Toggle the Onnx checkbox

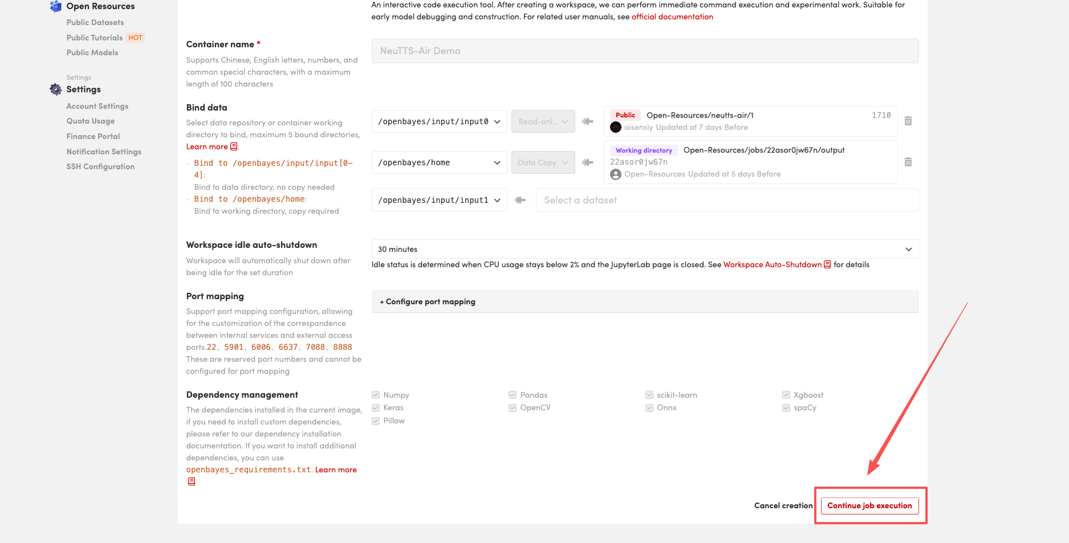coord(649,407)
